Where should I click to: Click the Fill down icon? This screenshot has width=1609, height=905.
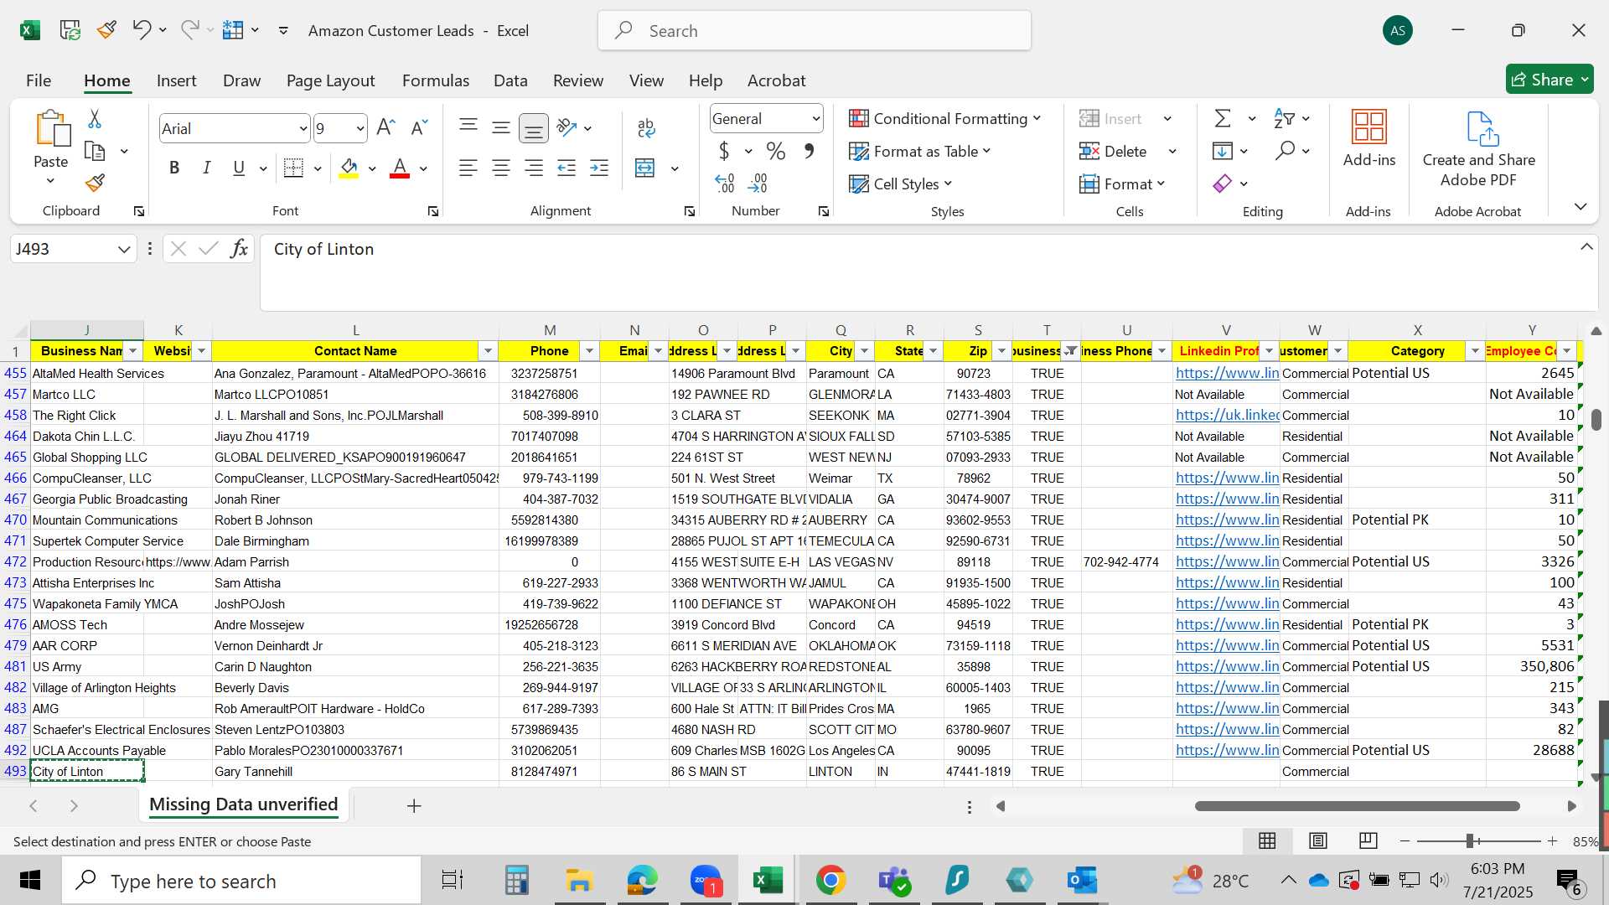1223,151
